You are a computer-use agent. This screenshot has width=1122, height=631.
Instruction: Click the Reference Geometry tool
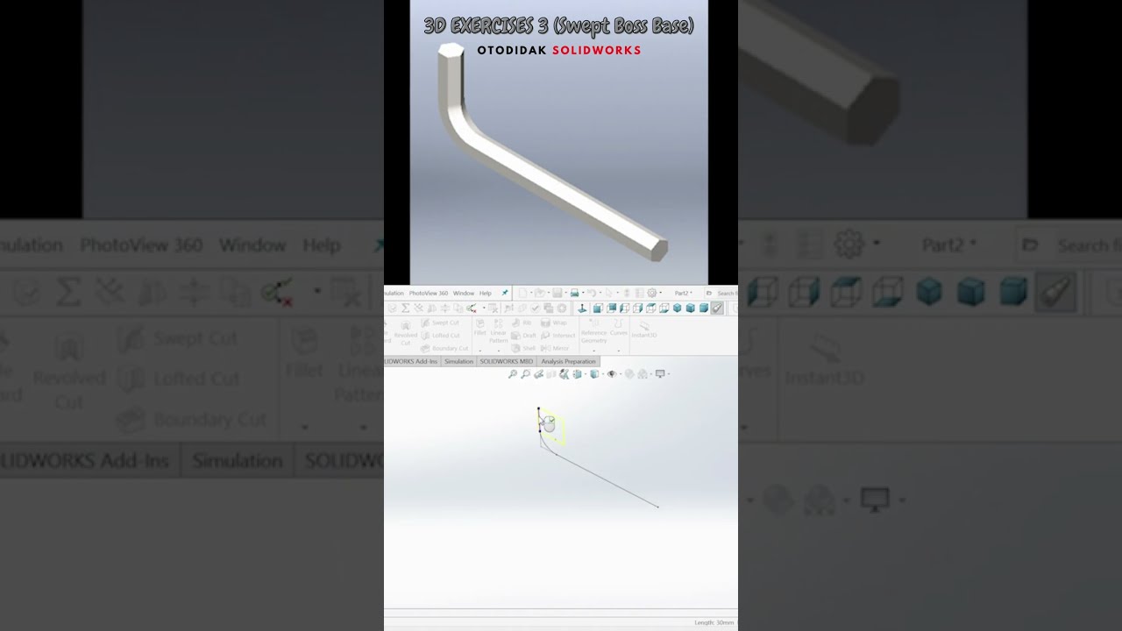(x=594, y=330)
